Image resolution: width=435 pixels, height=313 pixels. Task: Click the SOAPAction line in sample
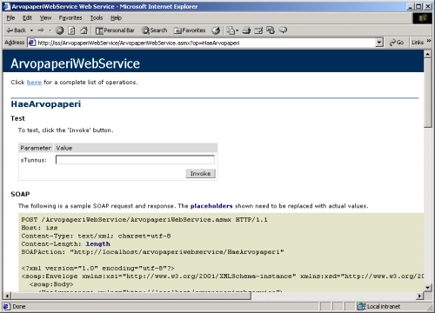pyautogui.click(x=152, y=252)
